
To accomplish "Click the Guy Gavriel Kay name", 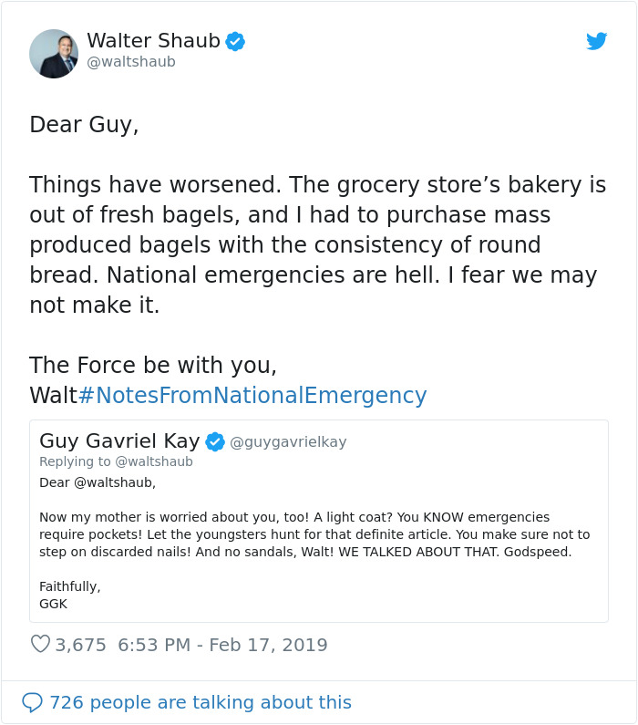I will coord(119,441).
